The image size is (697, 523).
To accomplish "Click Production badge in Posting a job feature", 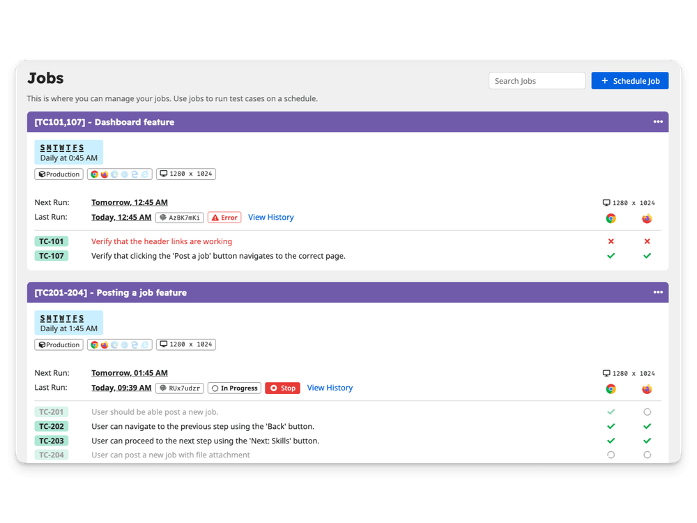I will pos(59,344).
